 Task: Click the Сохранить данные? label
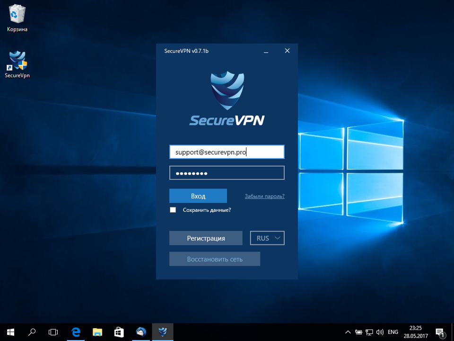coord(207,210)
